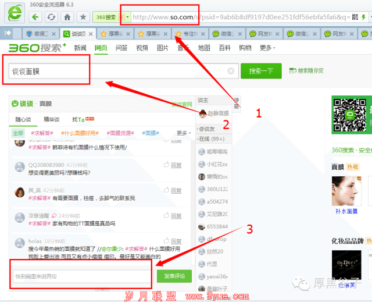Click the 补水面膜 link

tap(346, 211)
